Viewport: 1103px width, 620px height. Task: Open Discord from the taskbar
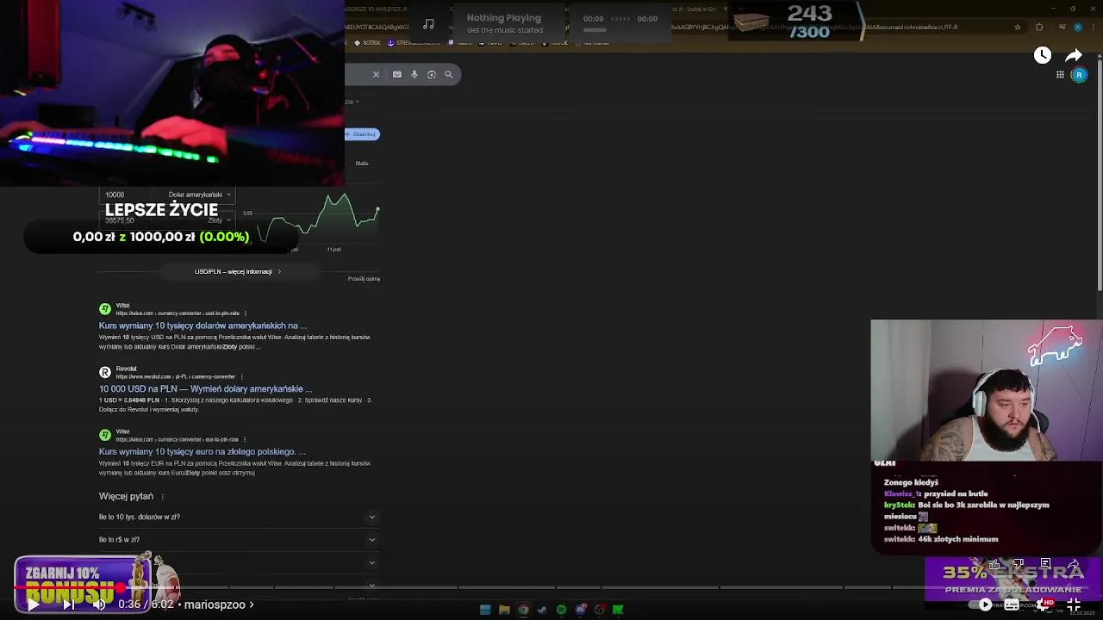[x=580, y=610]
